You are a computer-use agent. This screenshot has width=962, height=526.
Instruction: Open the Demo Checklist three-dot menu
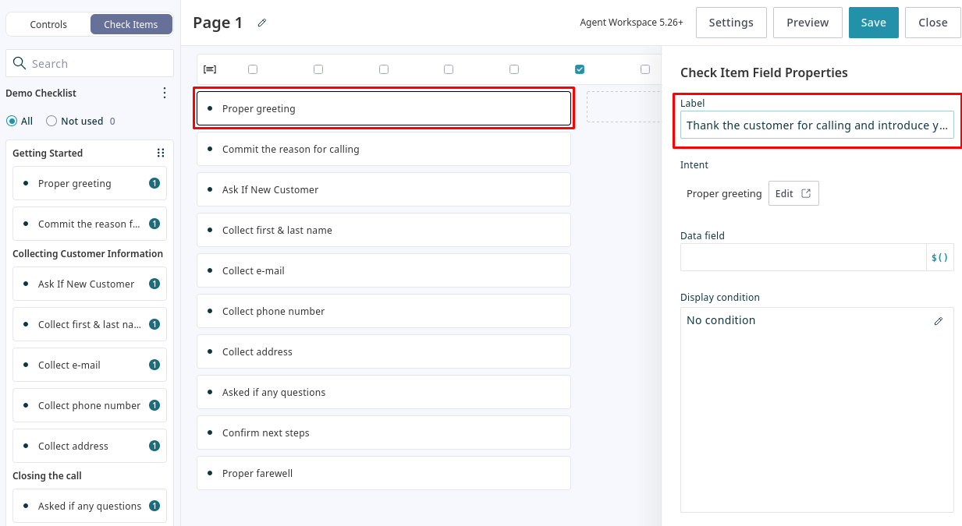click(164, 93)
